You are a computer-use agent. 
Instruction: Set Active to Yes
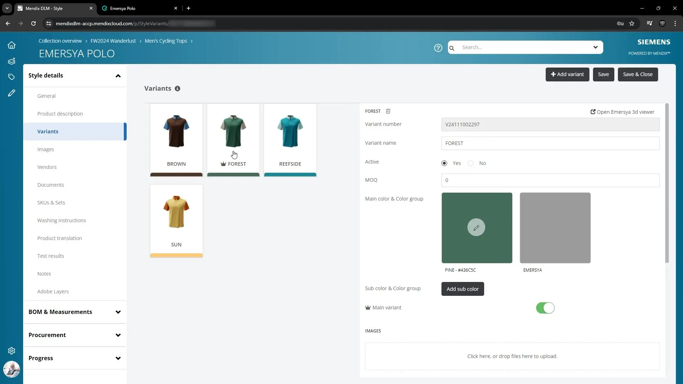tap(444, 163)
